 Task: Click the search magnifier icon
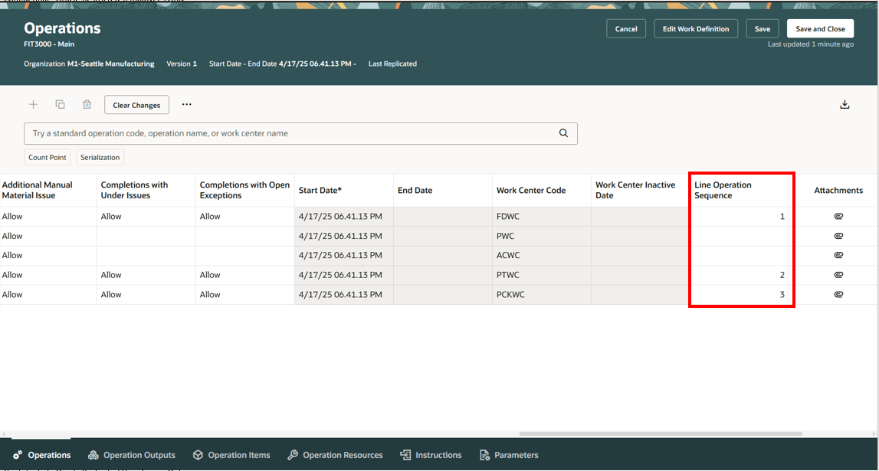tap(563, 133)
